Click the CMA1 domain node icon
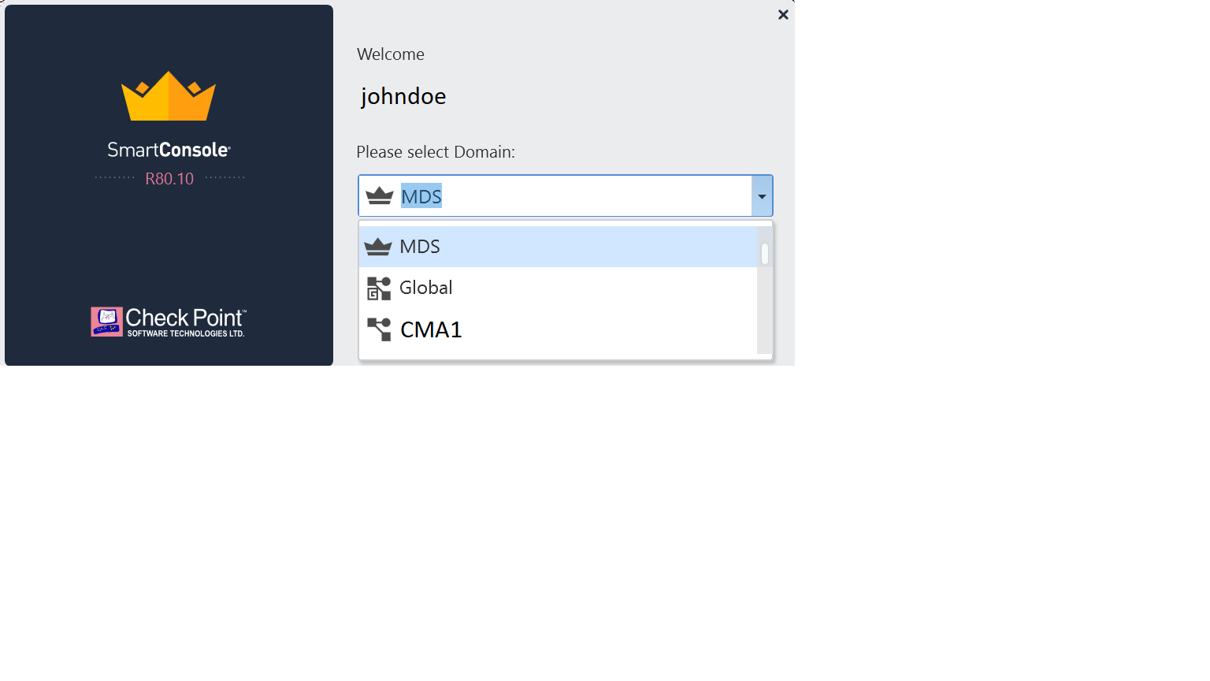Image resolution: width=1210 pixels, height=681 pixels. (x=379, y=329)
